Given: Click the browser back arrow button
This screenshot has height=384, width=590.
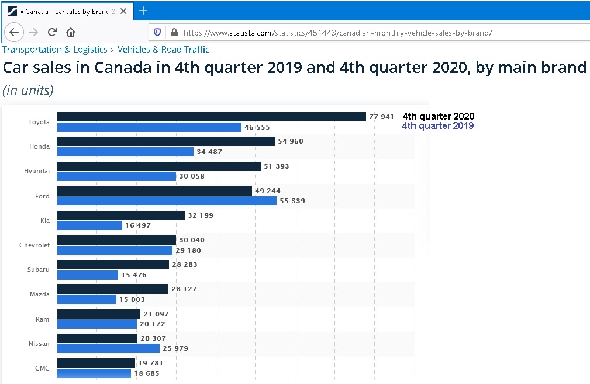Looking at the screenshot, I should pos(14,32).
